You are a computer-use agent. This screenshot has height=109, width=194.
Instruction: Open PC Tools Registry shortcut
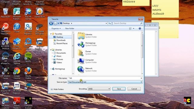[x=28, y=29]
